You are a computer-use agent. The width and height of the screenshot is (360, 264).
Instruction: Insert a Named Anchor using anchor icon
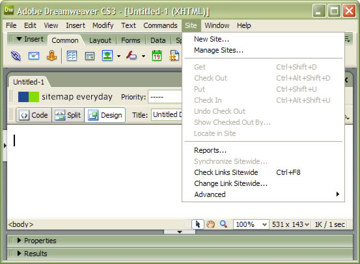[x=51, y=55]
